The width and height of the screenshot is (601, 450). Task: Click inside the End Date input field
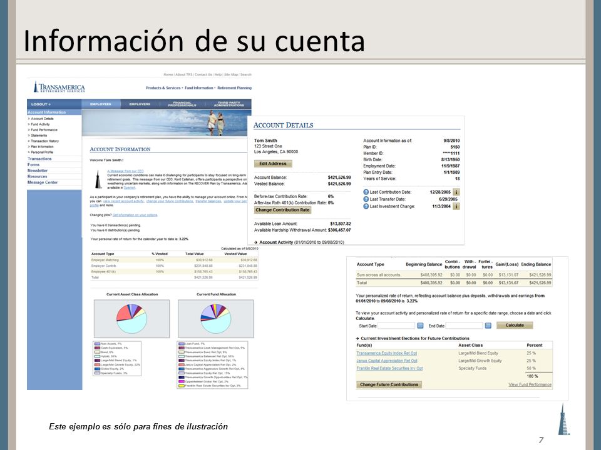pyautogui.click(x=464, y=326)
